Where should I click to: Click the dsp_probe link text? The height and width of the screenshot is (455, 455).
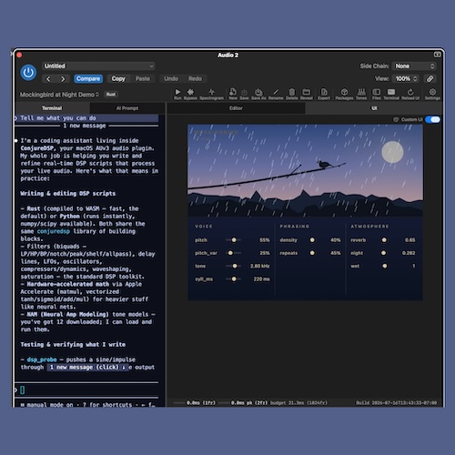(42, 359)
